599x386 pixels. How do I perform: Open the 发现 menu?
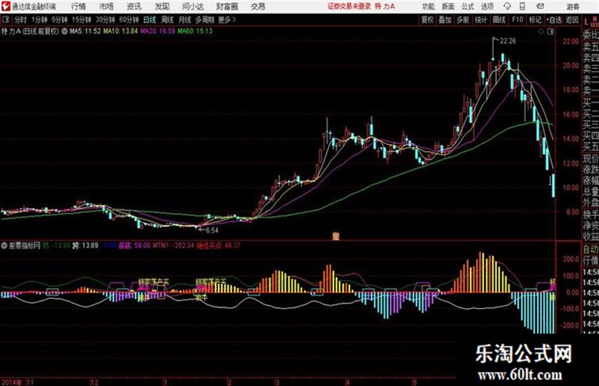pos(162,6)
